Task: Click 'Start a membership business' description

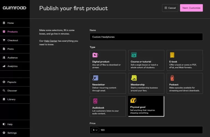Action: [x=144, y=89]
